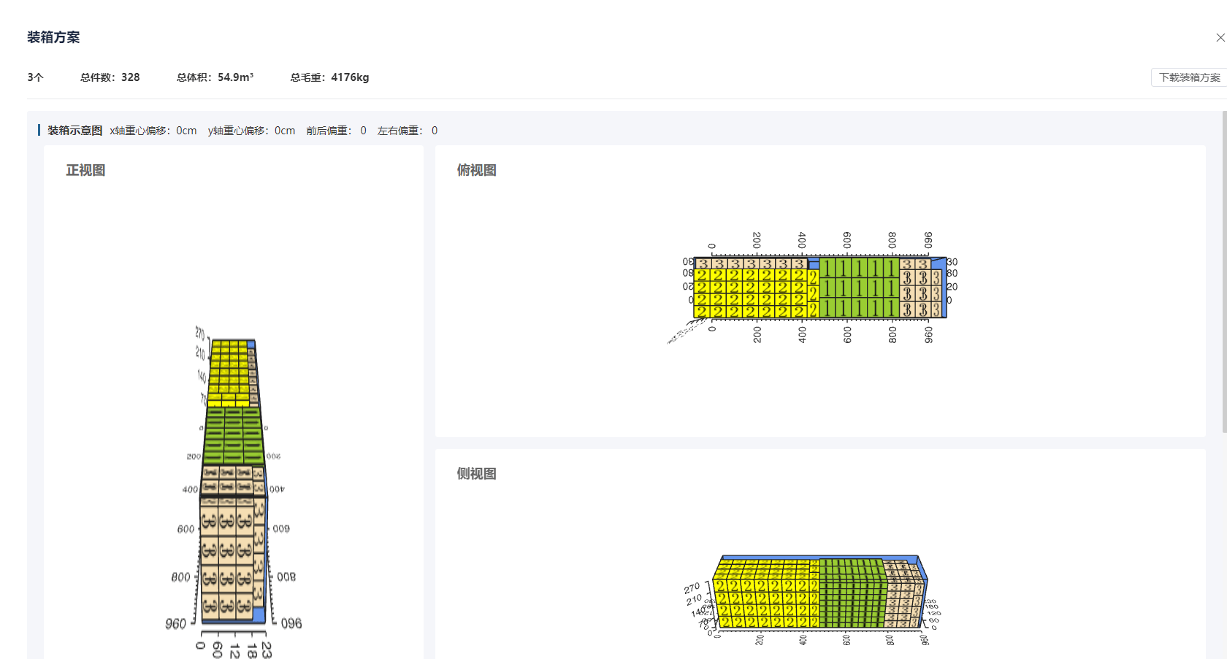Click the y轴重心偏移 0cm label
The image size is (1227, 659).
coord(251,131)
